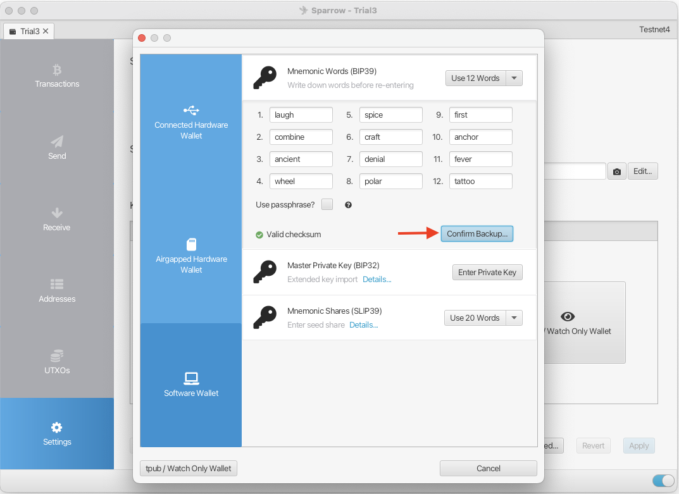
Task: Click the Mnemonic Shares SLIP39 key icon
Action: (x=265, y=318)
